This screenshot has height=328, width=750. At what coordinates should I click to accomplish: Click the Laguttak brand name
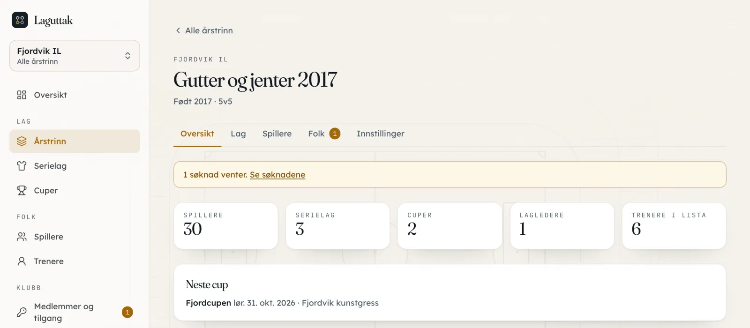(x=53, y=21)
